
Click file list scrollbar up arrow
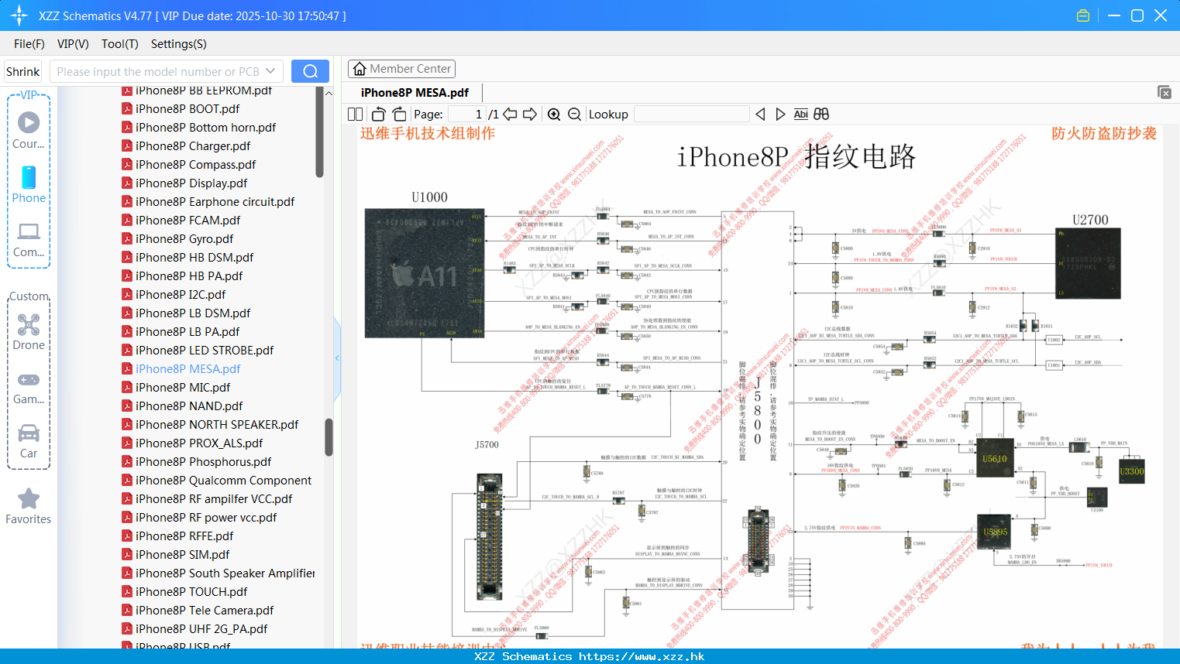pyautogui.click(x=329, y=93)
